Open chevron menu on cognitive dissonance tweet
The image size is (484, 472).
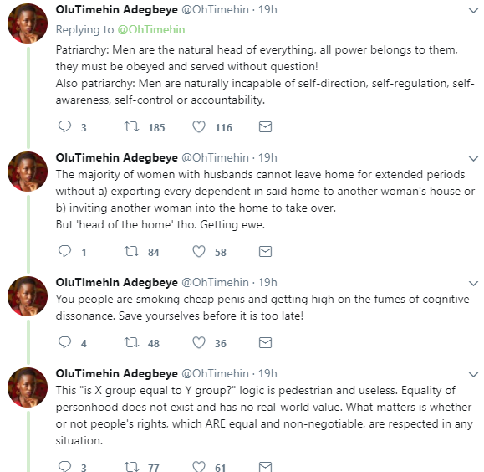pos(473,284)
